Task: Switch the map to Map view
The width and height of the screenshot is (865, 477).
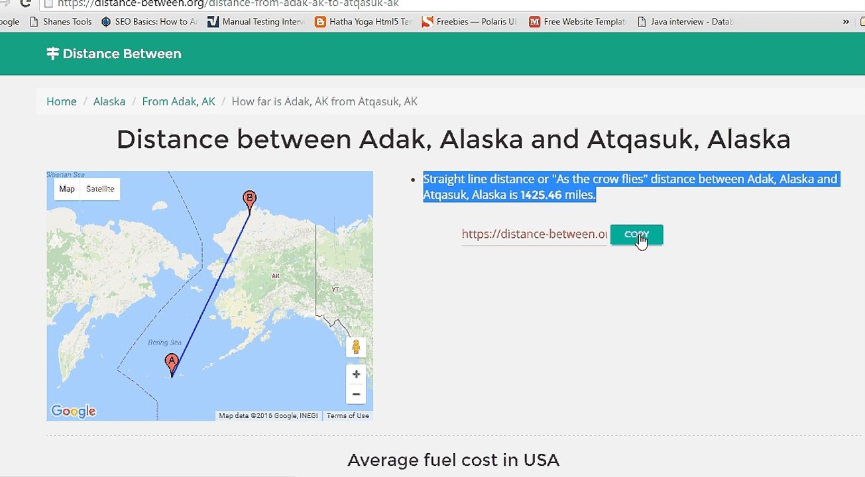Action: click(67, 189)
